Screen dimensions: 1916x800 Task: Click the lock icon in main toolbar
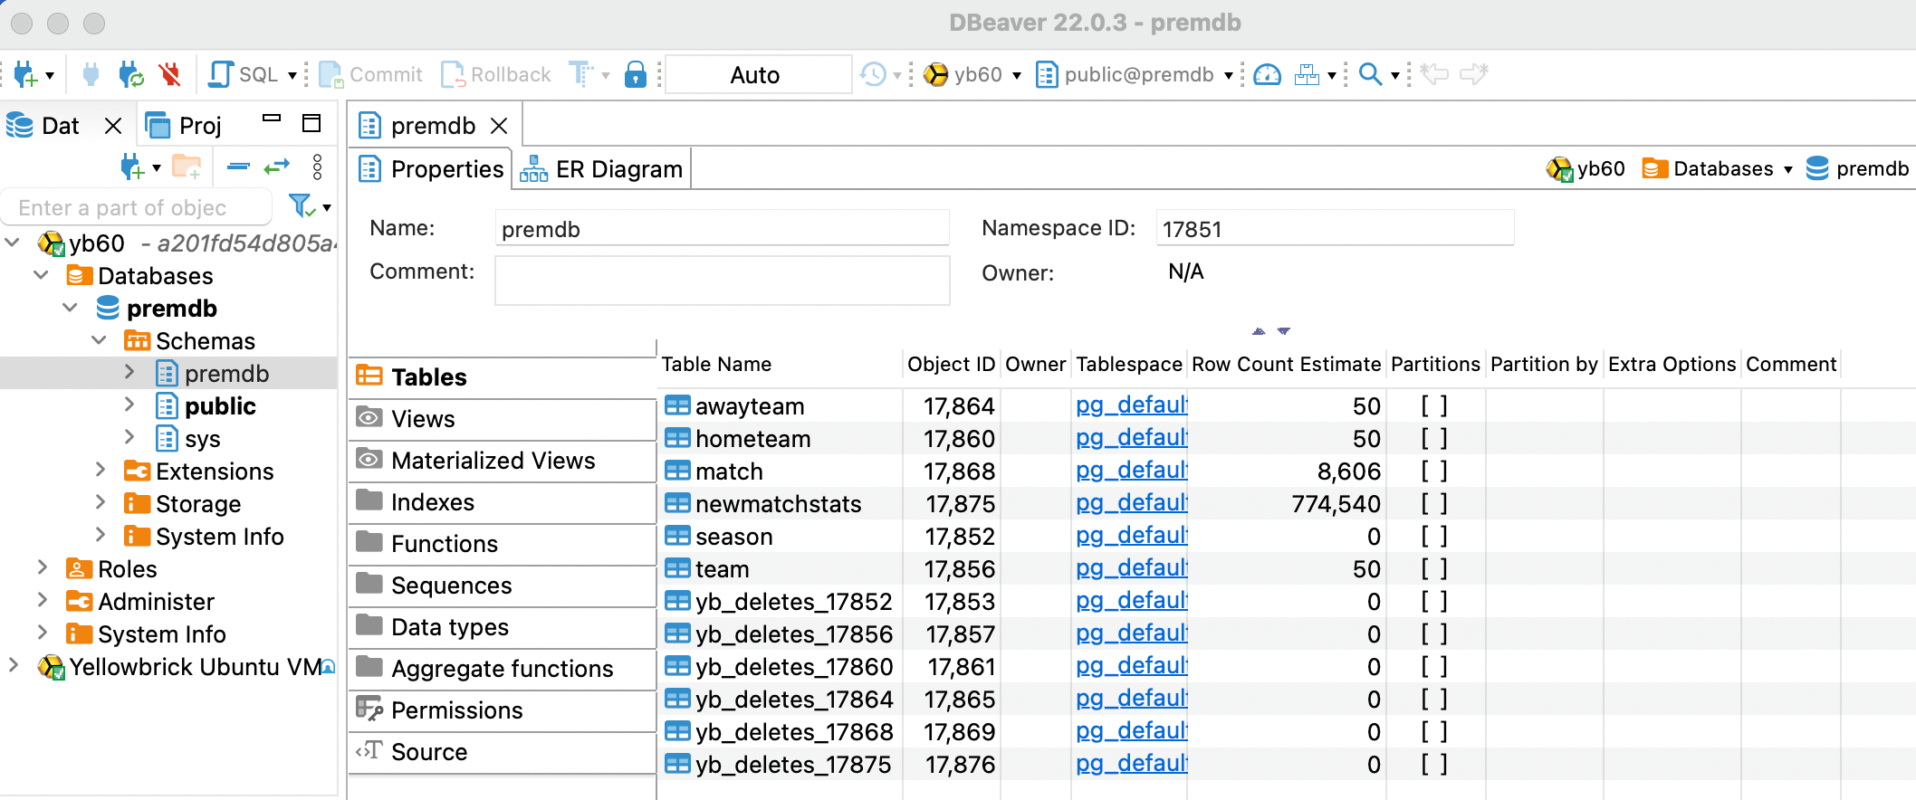(636, 74)
